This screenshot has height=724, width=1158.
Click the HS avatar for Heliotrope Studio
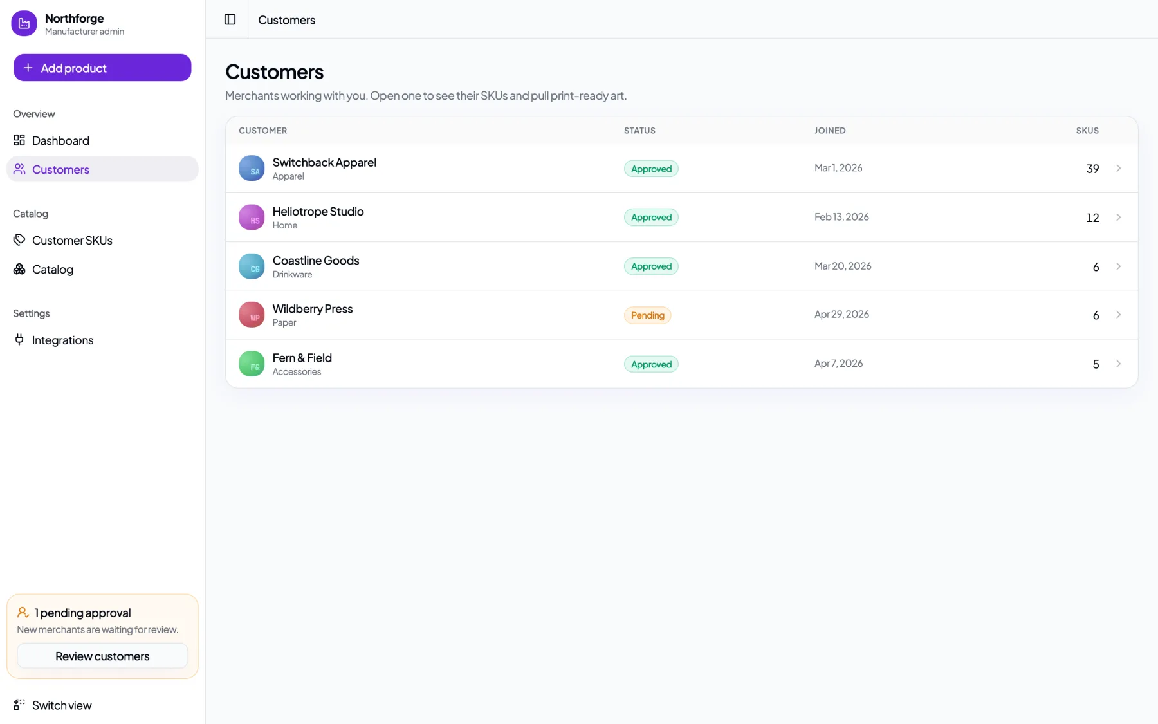point(252,217)
